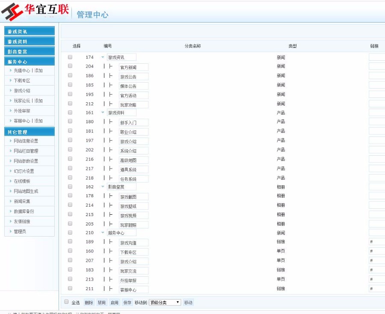385x314 pixels.
Task: Edit the 游戏资讯 category name field
Action: tap(121, 57)
